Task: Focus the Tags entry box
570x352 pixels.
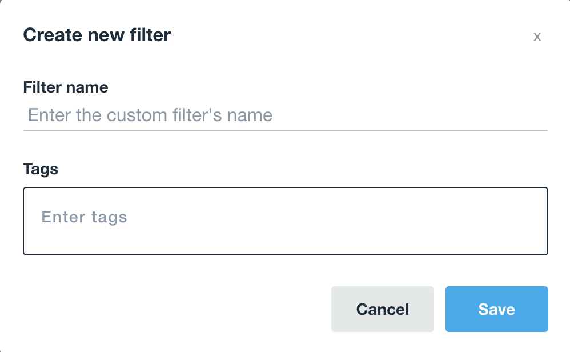Action: coord(285,221)
